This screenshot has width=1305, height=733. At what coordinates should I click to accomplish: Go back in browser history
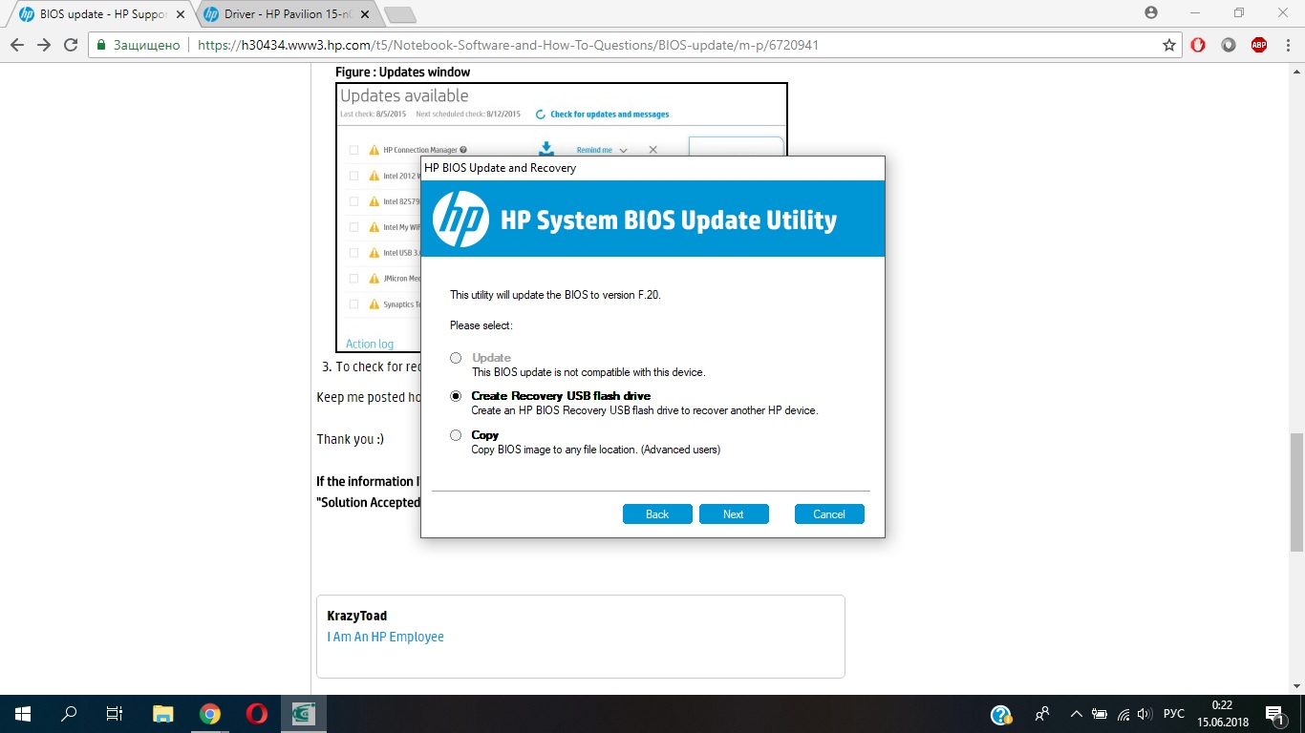coord(17,45)
